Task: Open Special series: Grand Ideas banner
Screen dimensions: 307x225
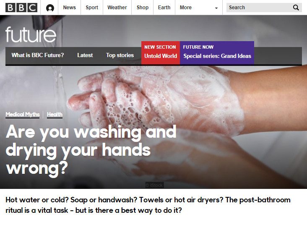Action: coord(217,52)
